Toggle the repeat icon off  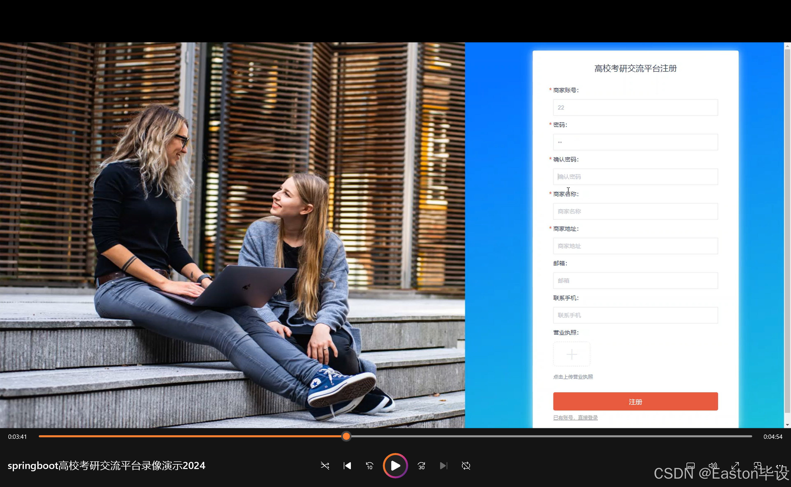466,466
